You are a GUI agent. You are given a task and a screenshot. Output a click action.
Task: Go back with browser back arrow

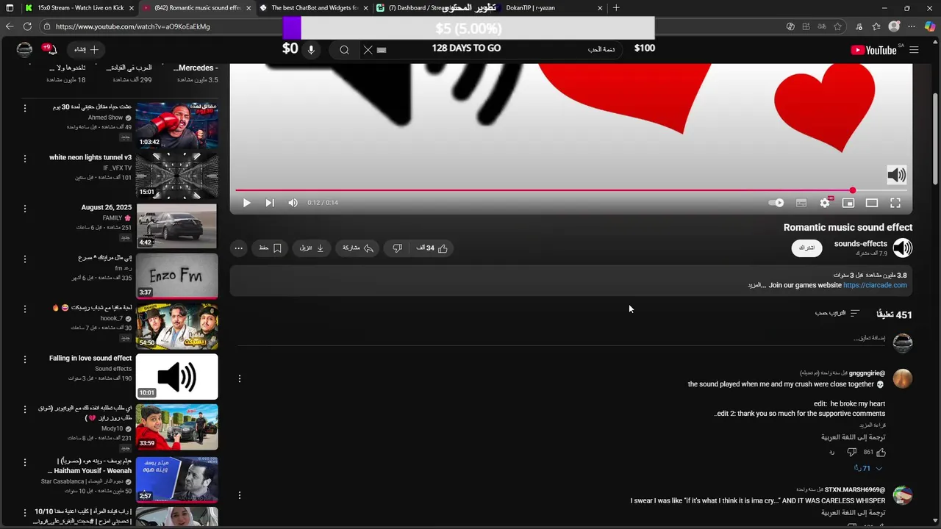(x=9, y=26)
